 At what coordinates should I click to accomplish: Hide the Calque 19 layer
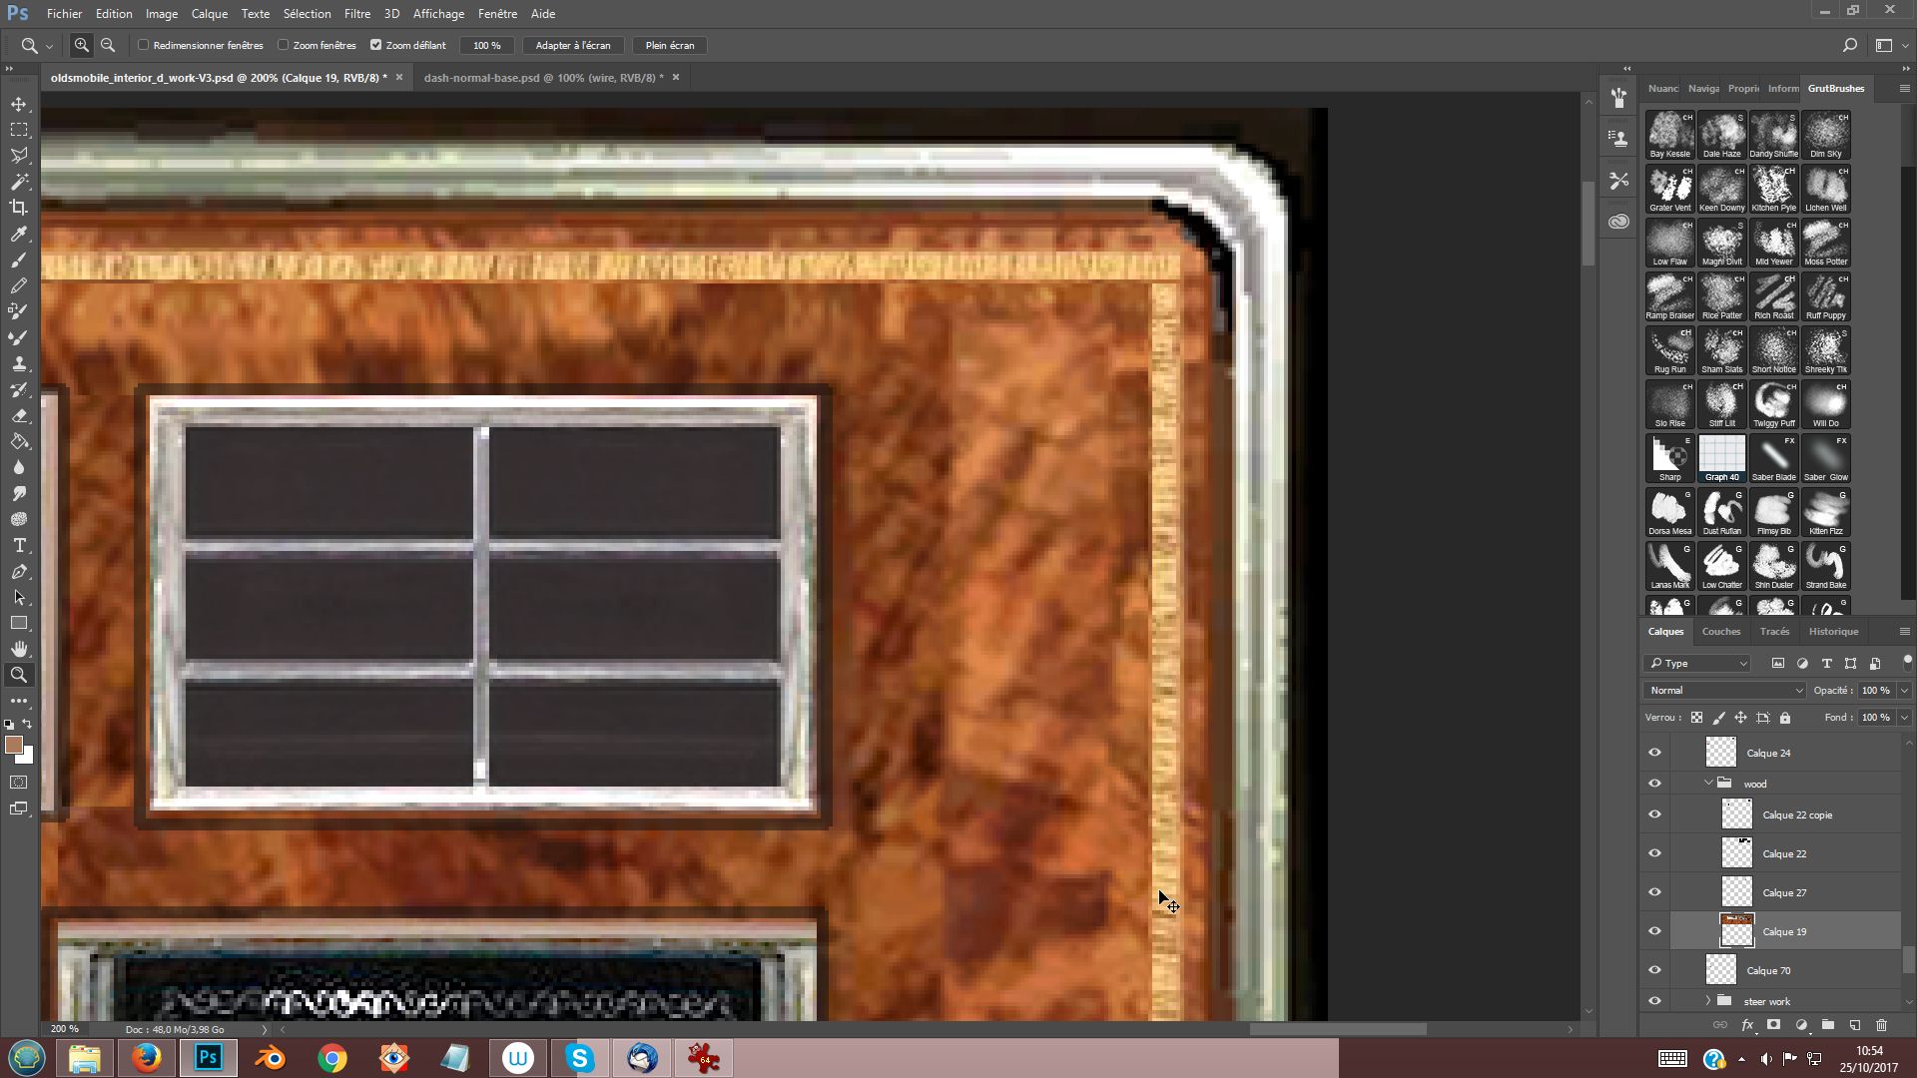point(1654,931)
